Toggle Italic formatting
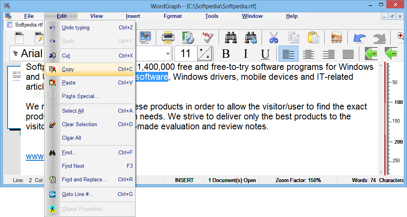407x217 pixels. pyautogui.click(x=246, y=54)
